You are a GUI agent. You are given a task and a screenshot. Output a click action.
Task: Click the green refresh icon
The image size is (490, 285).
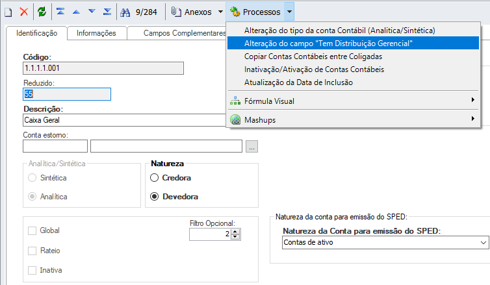pos(42,12)
